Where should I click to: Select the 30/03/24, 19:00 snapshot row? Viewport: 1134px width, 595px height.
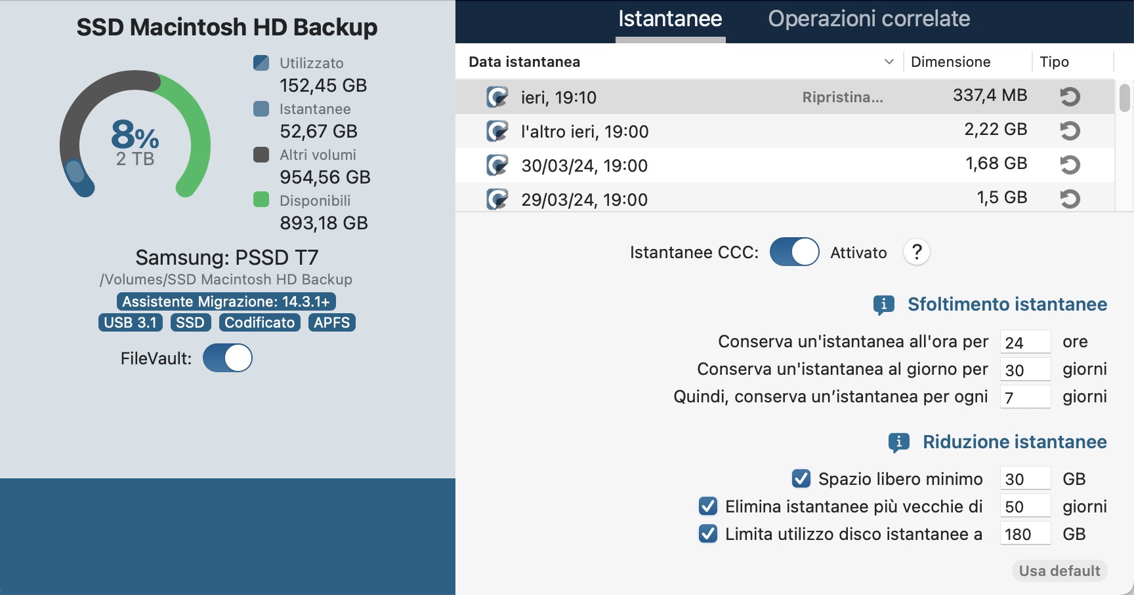[785, 165]
